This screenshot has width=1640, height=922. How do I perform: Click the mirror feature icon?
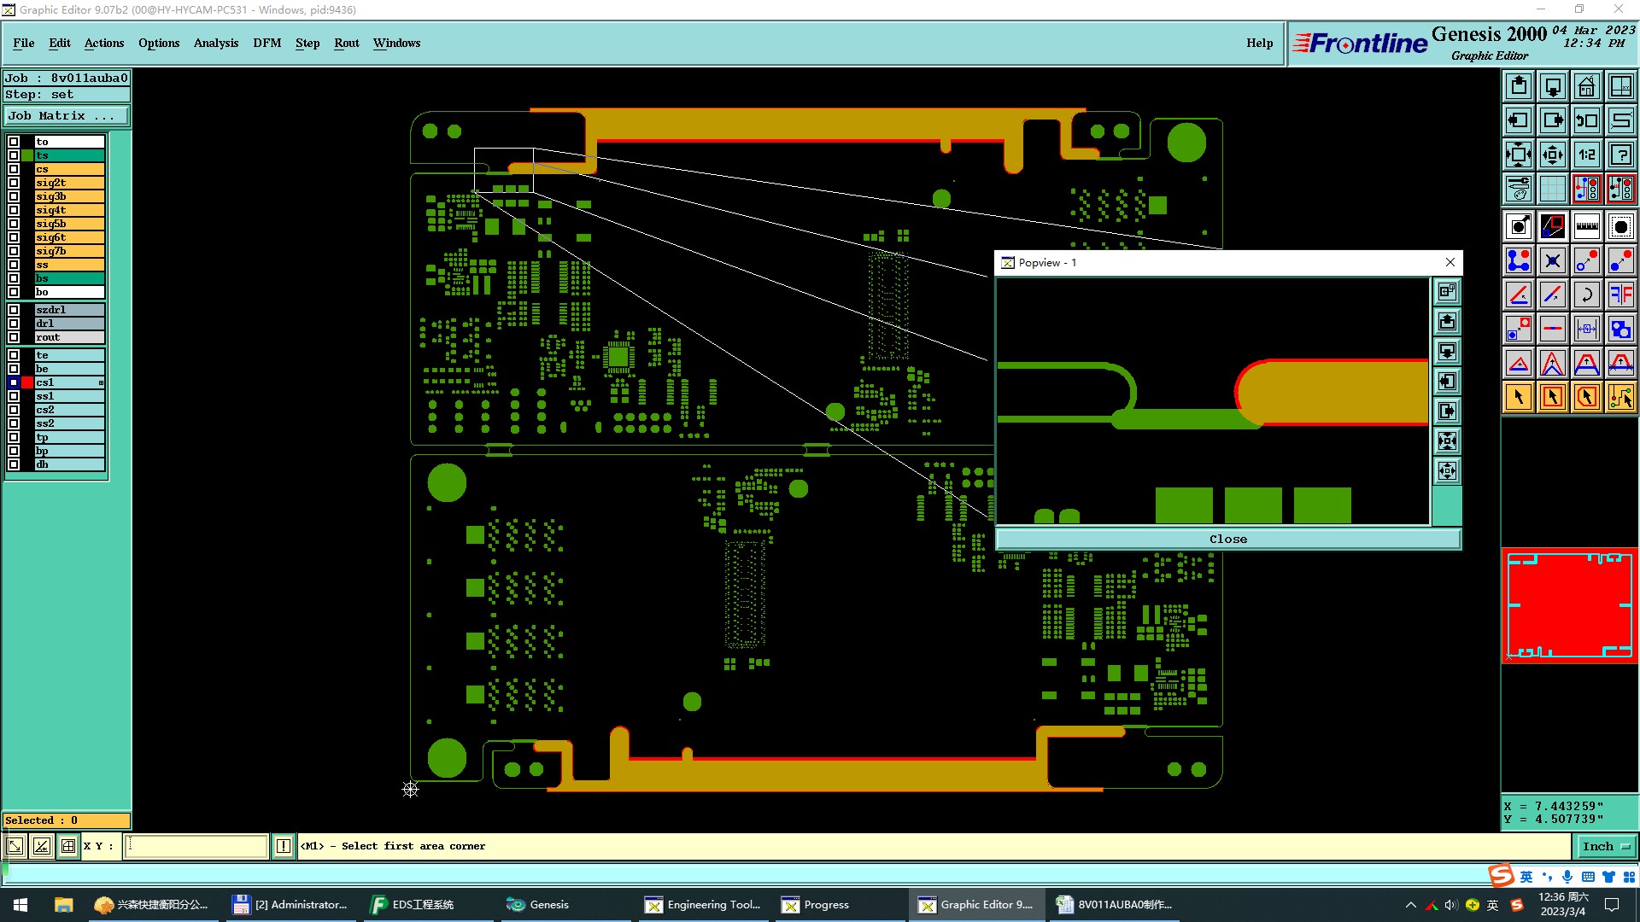(1620, 295)
